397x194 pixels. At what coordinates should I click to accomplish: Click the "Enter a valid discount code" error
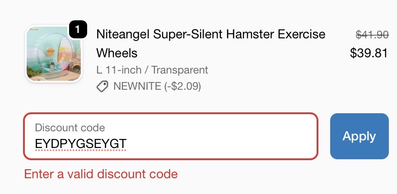pyautogui.click(x=101, y=174)
